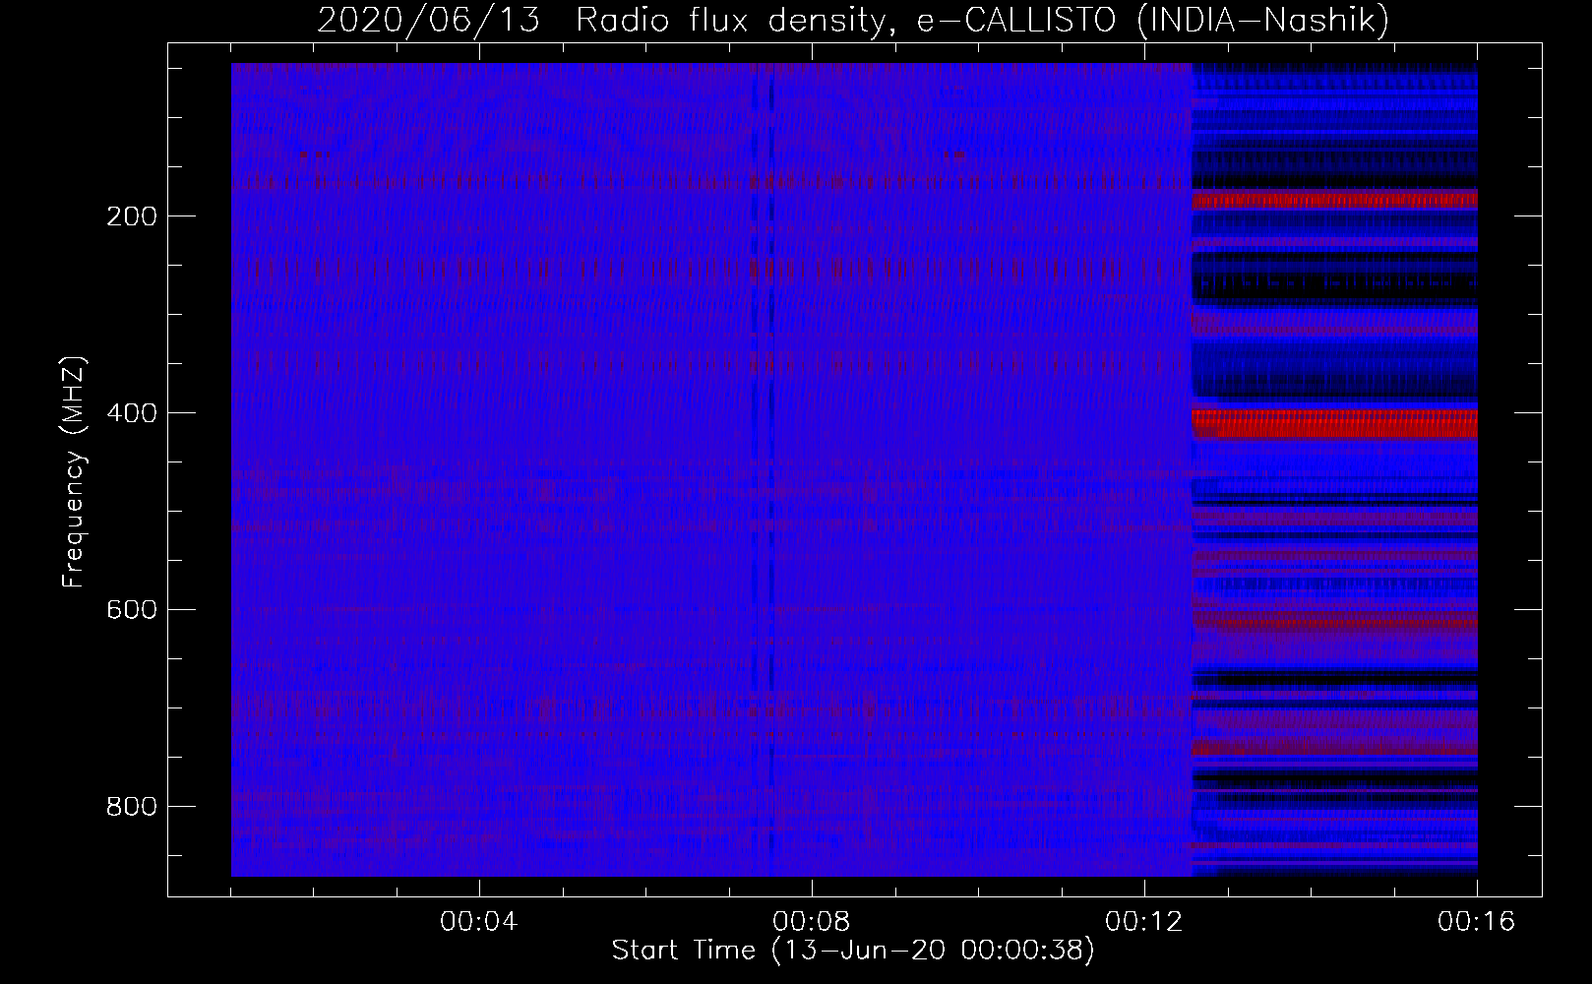Click the red band just above 200 MHz
Screen dimensions: 1592x984
pos(1334,200)
